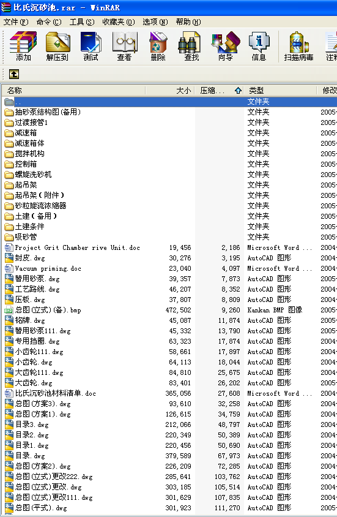Click the 大齿轮.dwg file icon

click(9, 383)
